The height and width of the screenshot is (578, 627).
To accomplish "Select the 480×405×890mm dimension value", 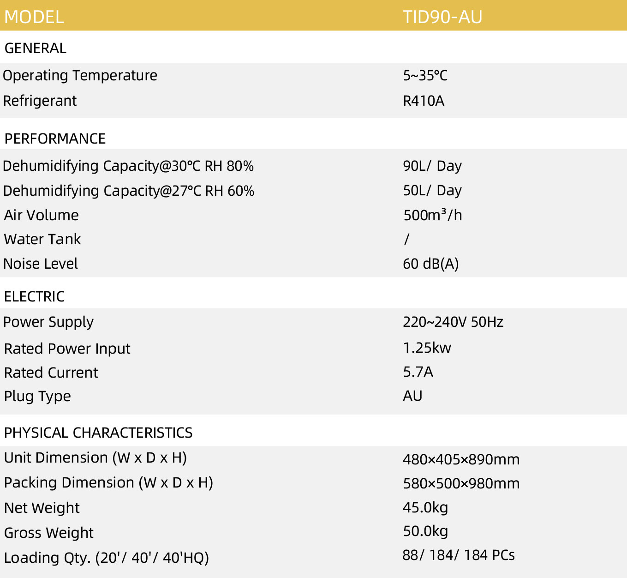I will (461, 459).
